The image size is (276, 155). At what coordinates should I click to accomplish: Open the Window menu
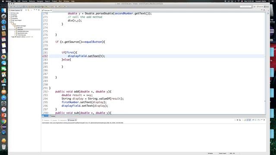[66, 1]
